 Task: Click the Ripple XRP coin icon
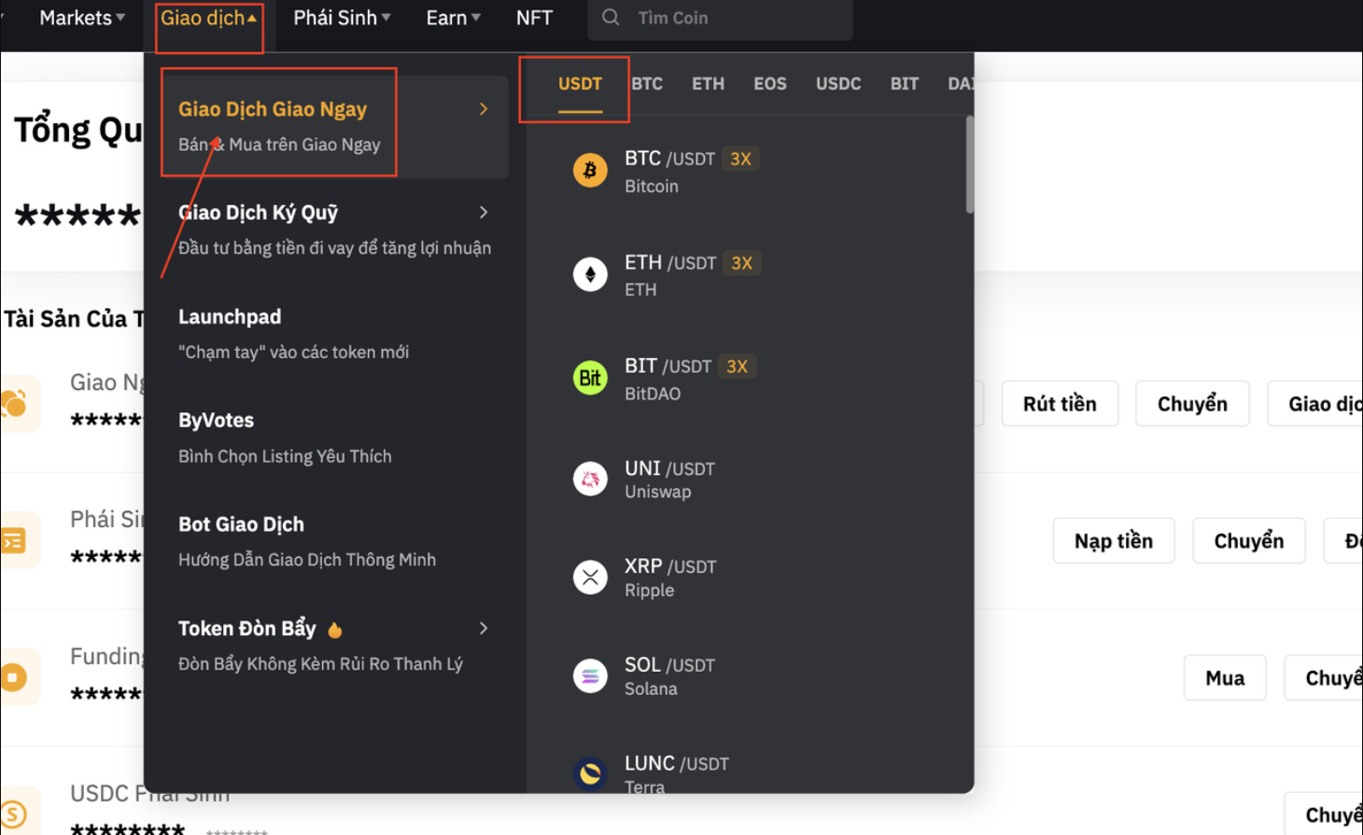[590, 578]
